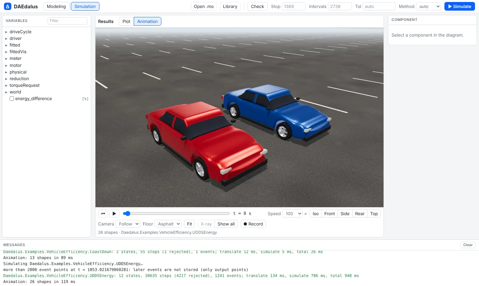The image size is (479, 286).
Task: Expand the fittedVis tree node
Action: (6, 52)
